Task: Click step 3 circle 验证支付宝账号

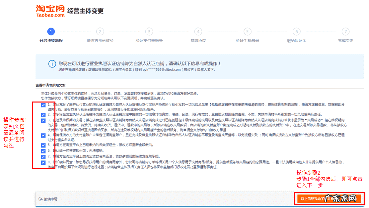Action: tap(149, 32)
